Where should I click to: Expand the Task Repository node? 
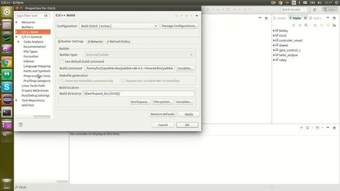pos(16,100)
